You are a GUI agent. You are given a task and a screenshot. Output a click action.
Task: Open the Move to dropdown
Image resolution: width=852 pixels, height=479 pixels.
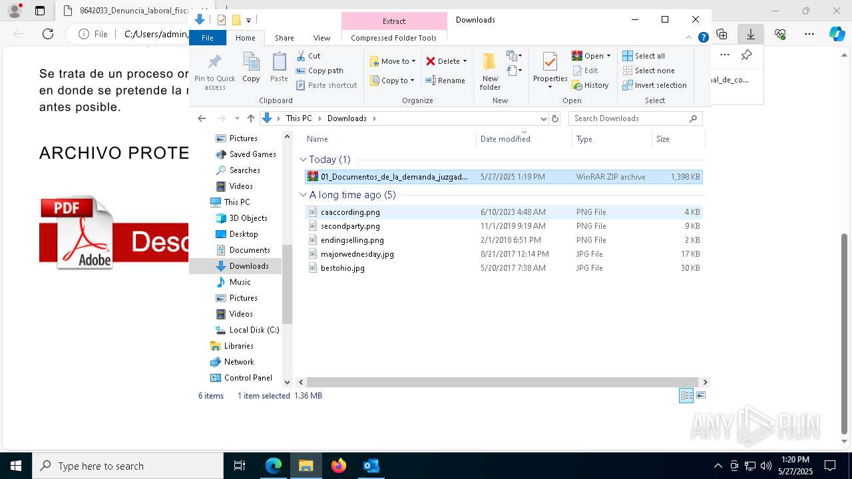pos(393,61)
